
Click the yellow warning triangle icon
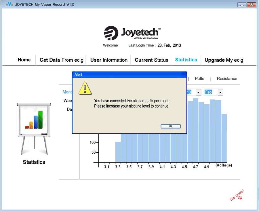[85, 88]
